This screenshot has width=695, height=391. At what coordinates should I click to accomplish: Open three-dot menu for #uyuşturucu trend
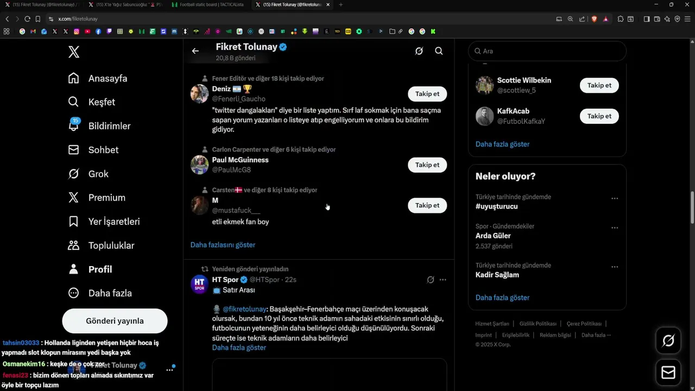(615, 198)
